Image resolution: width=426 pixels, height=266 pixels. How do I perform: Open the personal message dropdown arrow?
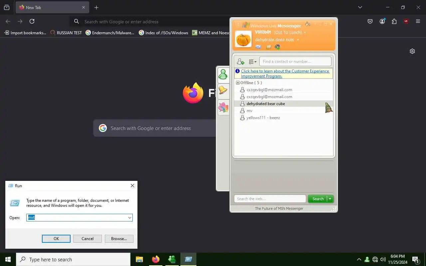pyautogui.click(x=298, y=40)
